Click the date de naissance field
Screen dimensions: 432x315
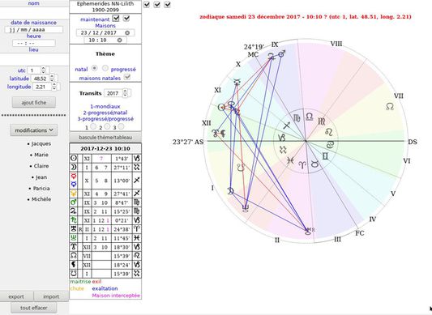pyautogui.click(x=34, y=29)
